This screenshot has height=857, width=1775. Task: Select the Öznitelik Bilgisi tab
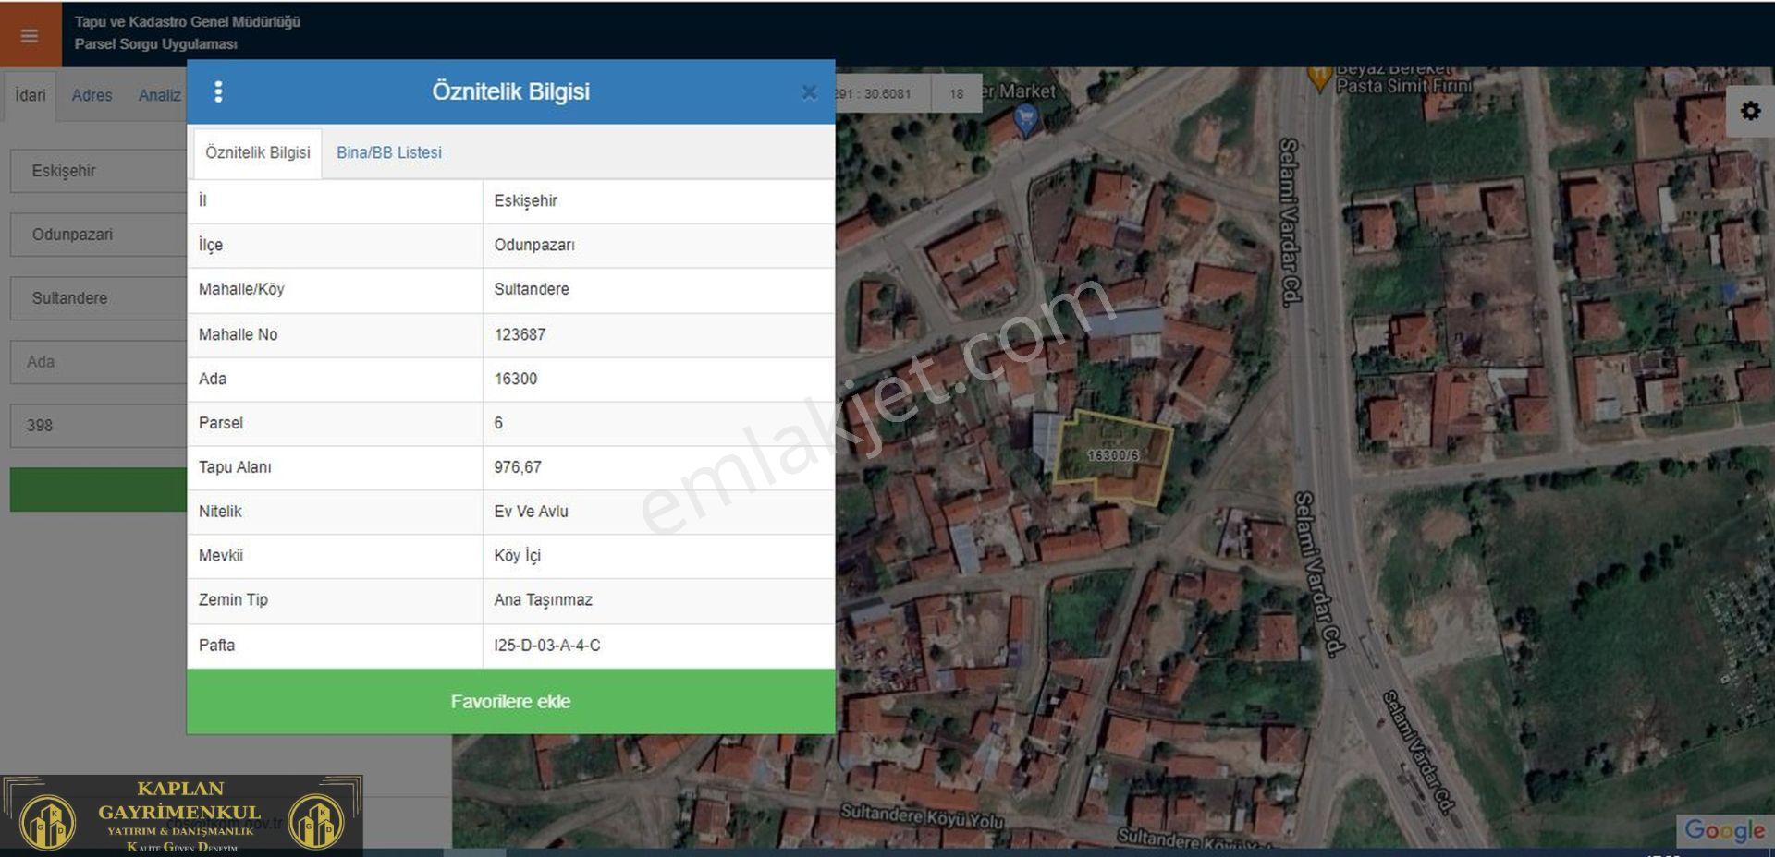coord(258,152)
